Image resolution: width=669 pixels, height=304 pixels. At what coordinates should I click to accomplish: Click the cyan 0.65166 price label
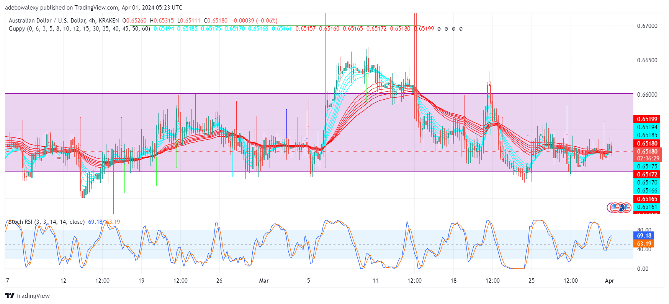pyautogui.click(x=647, y=191)
